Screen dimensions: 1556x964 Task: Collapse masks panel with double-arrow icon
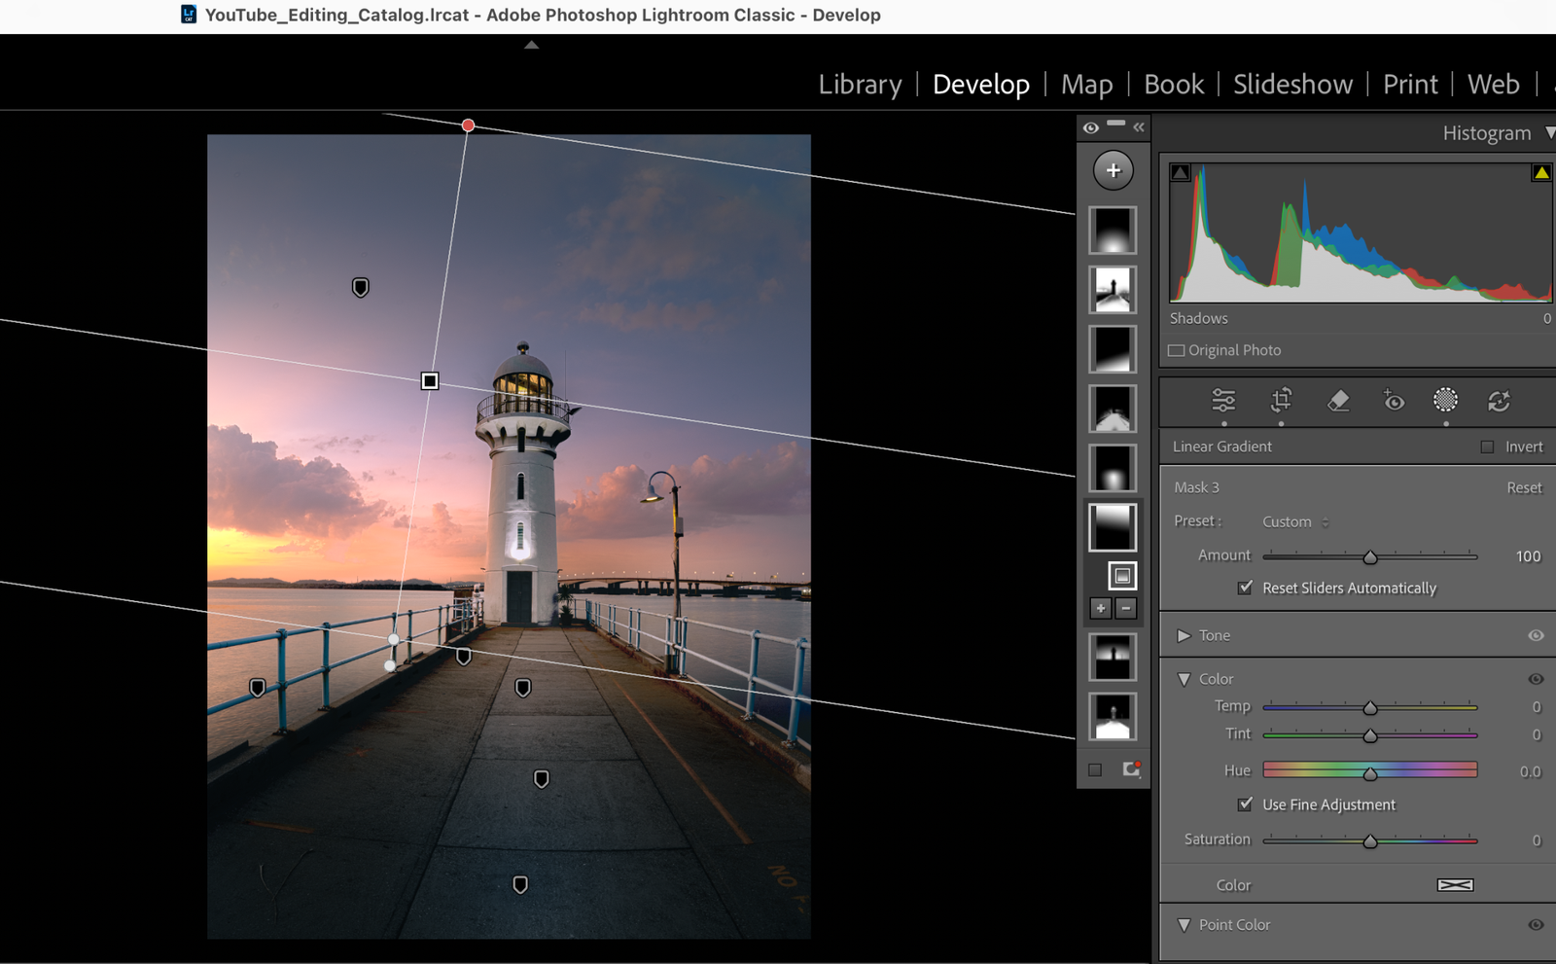[1139, 127]
